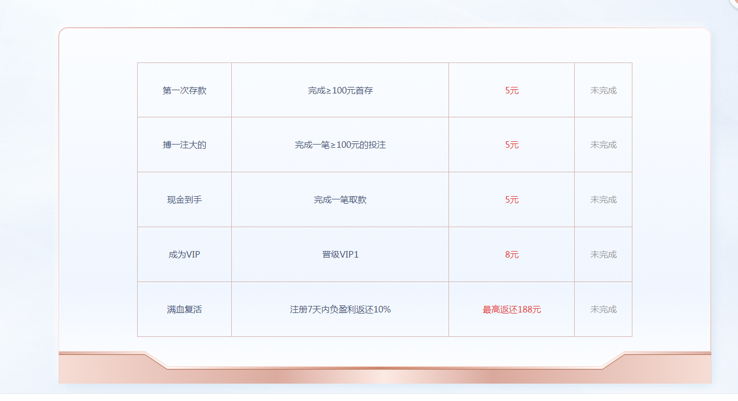Click the 5元 reward in 搏一注大的 row
The image size is (738, 401).
pos(512,145)
